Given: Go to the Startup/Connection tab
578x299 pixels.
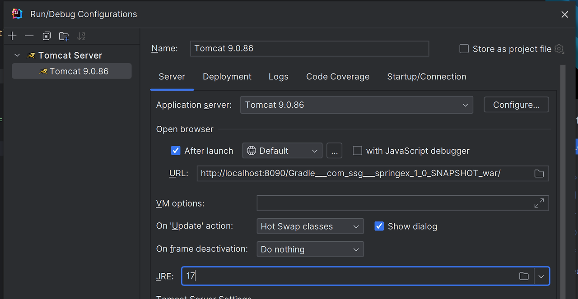Looking at the screenshot, I should 427,77.
